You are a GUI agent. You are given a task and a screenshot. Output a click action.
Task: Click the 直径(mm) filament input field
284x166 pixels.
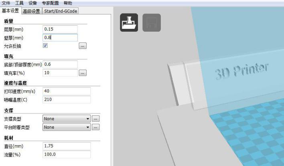pos(66,146)
